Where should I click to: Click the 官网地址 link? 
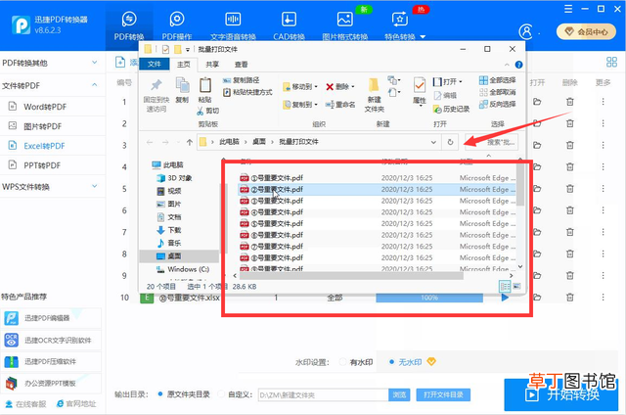point(76,404)
